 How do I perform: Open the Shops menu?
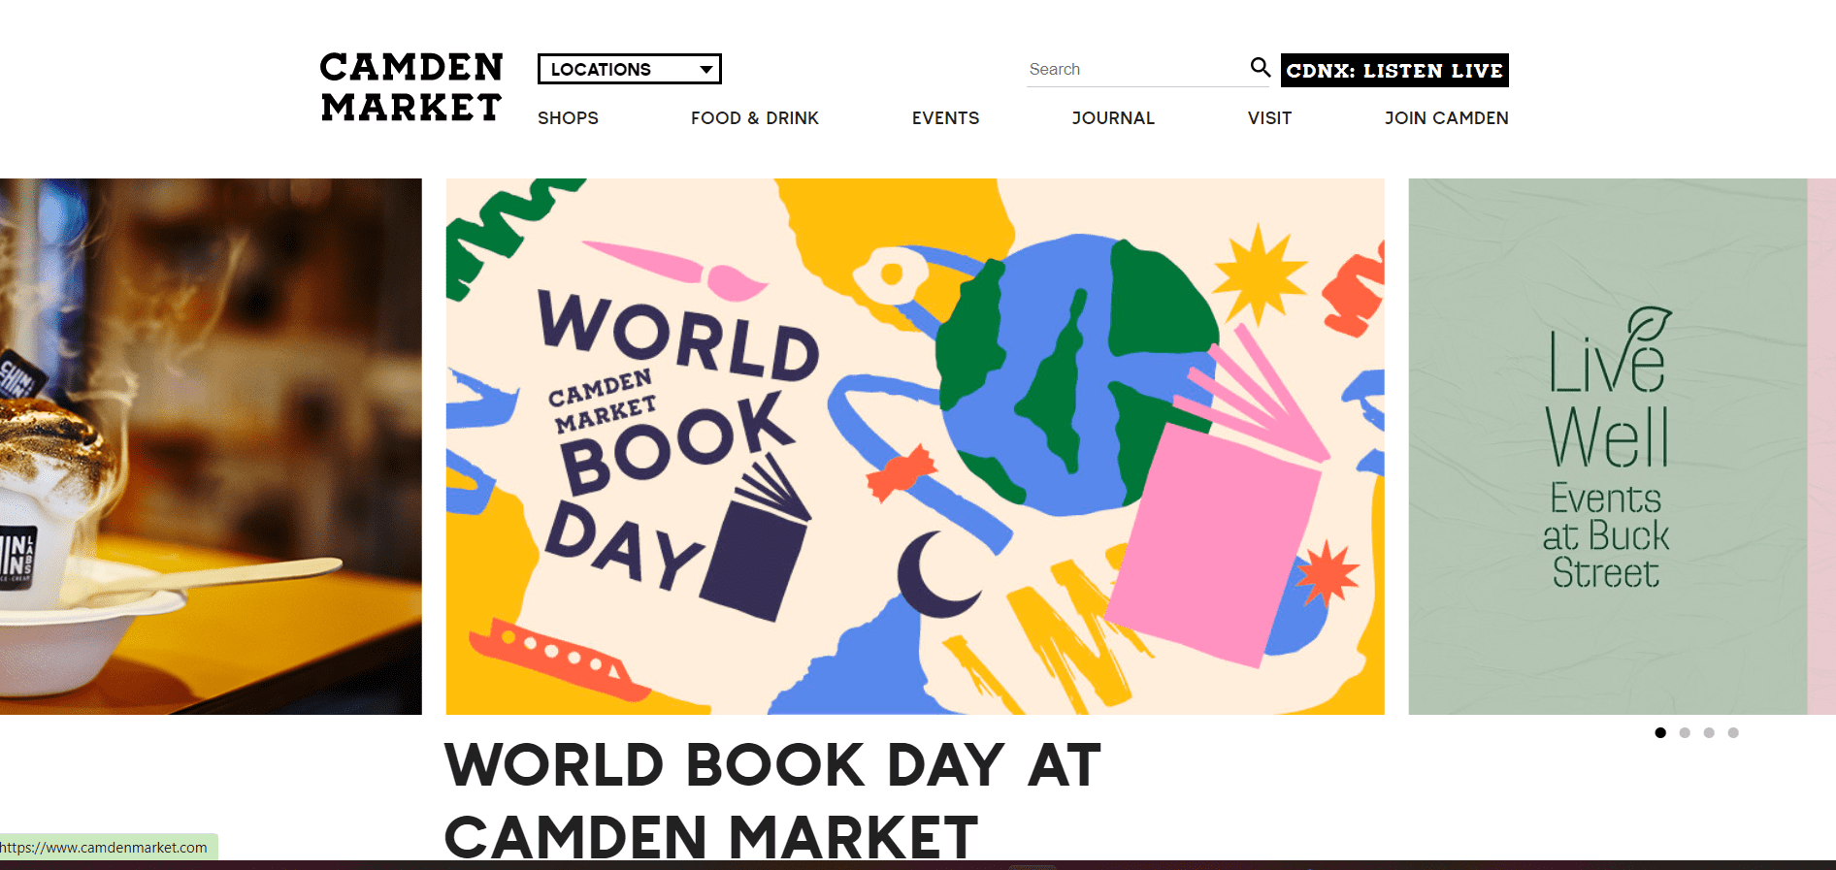[x=568, y=118]
